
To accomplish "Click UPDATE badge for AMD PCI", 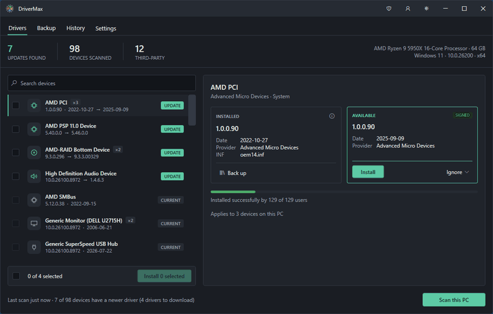I will coord(173,105).
